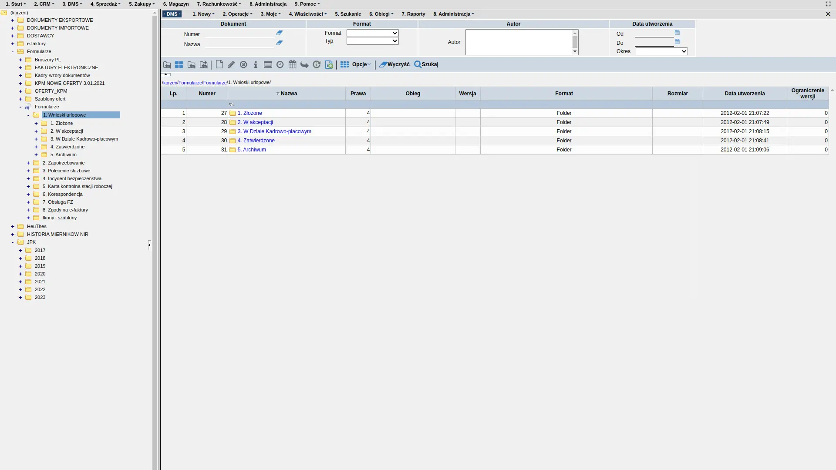The height and width of the screenshot is (470, 836).
Task: Open the 3. W Dziale Kadrowo-płacowym link
Action: (274, 131)
